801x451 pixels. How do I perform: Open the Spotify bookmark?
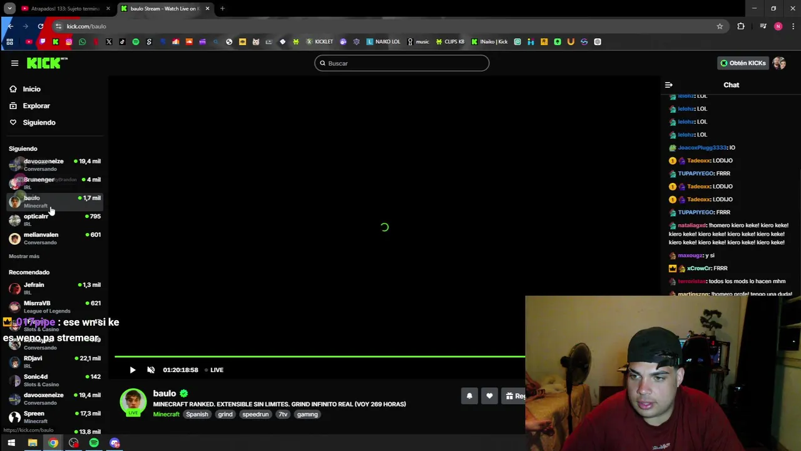click(x=136, y=42)
